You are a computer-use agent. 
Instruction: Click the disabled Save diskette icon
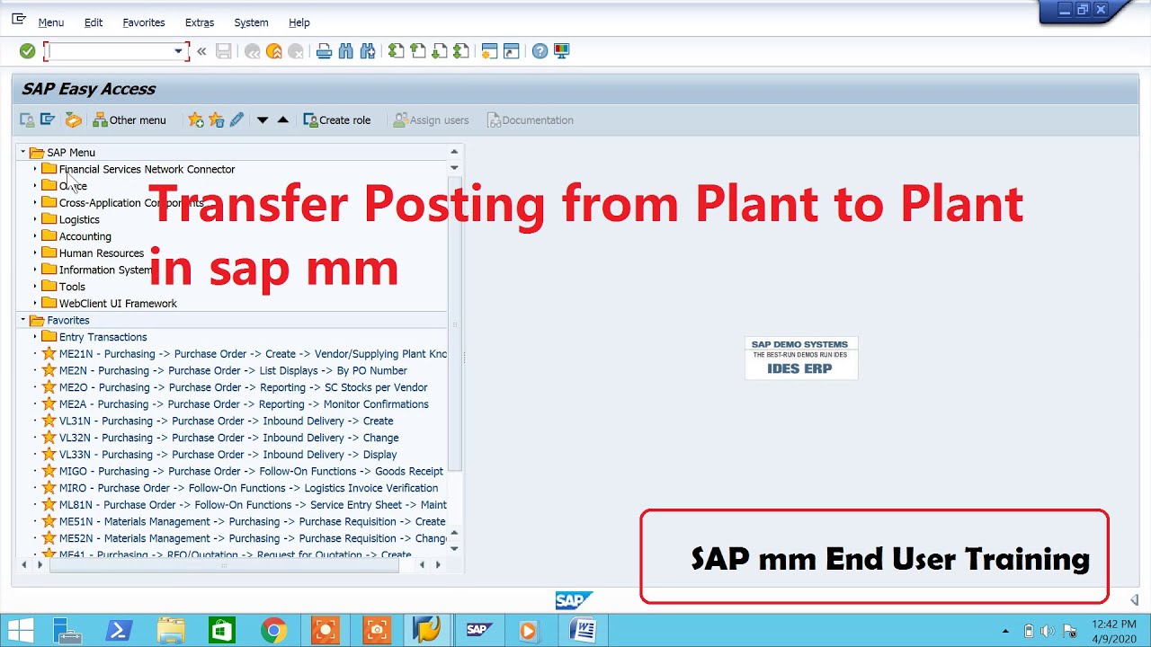[224, 51]
